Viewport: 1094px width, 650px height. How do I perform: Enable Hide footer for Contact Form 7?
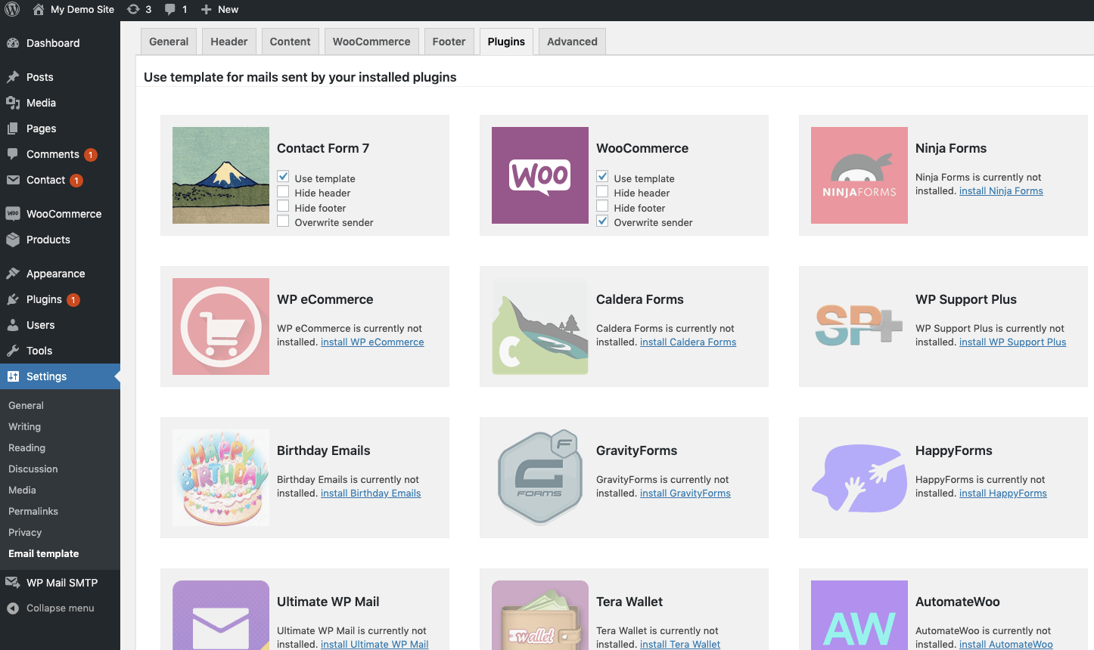tap(283, 206)
